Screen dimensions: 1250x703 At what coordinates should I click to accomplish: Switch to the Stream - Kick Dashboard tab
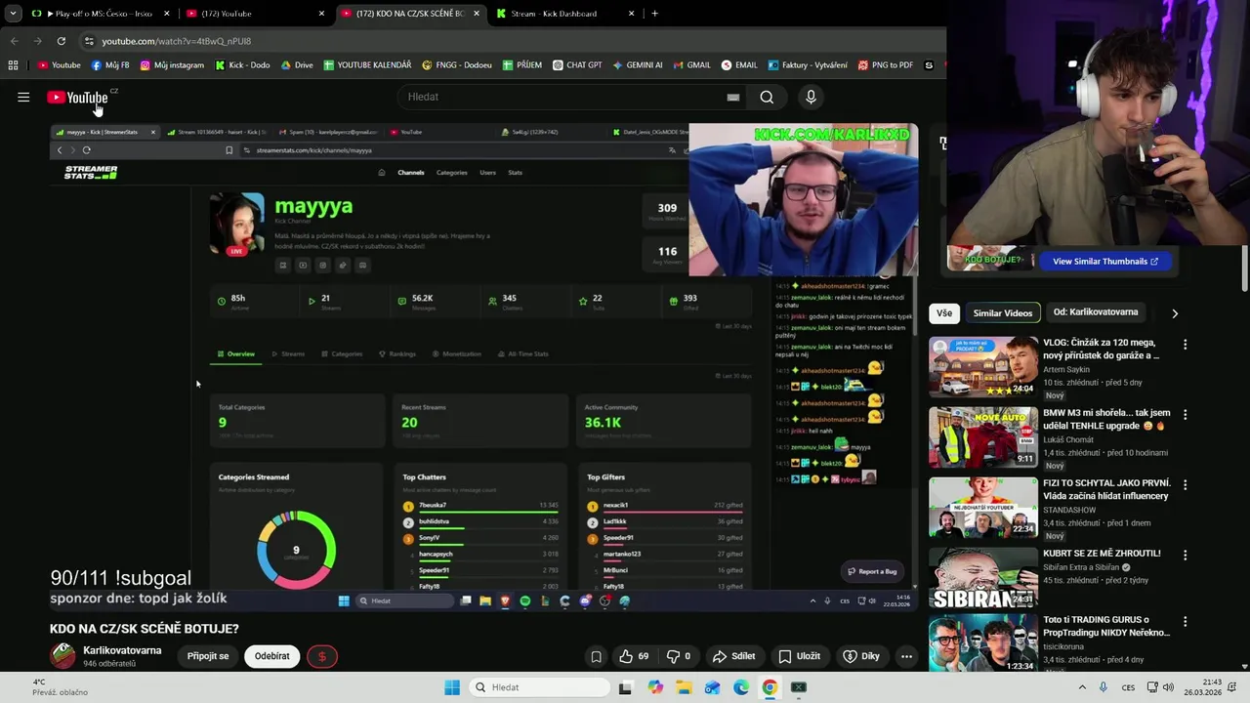click(x=564, y=14)
